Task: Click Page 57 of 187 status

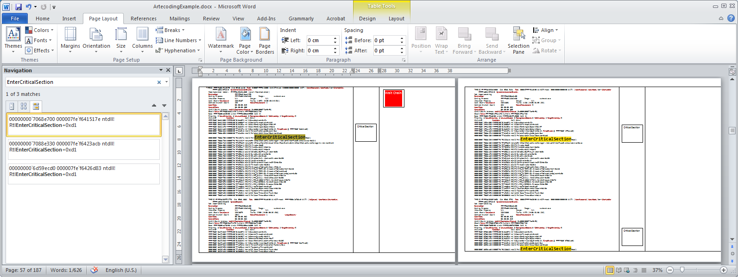Action: [24, 271]
